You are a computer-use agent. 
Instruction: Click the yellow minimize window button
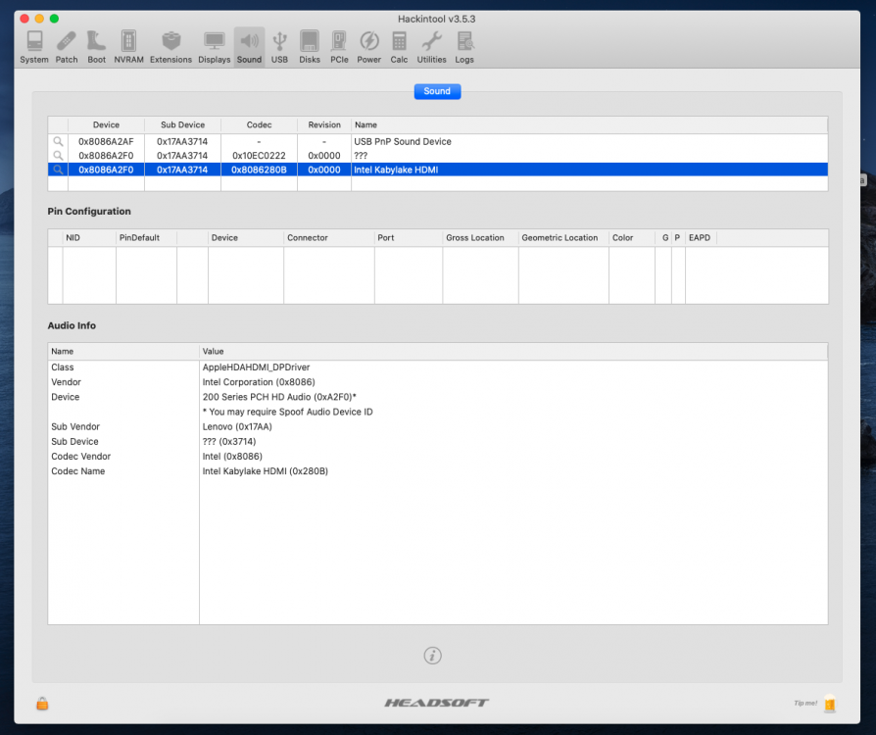(39, 19)
